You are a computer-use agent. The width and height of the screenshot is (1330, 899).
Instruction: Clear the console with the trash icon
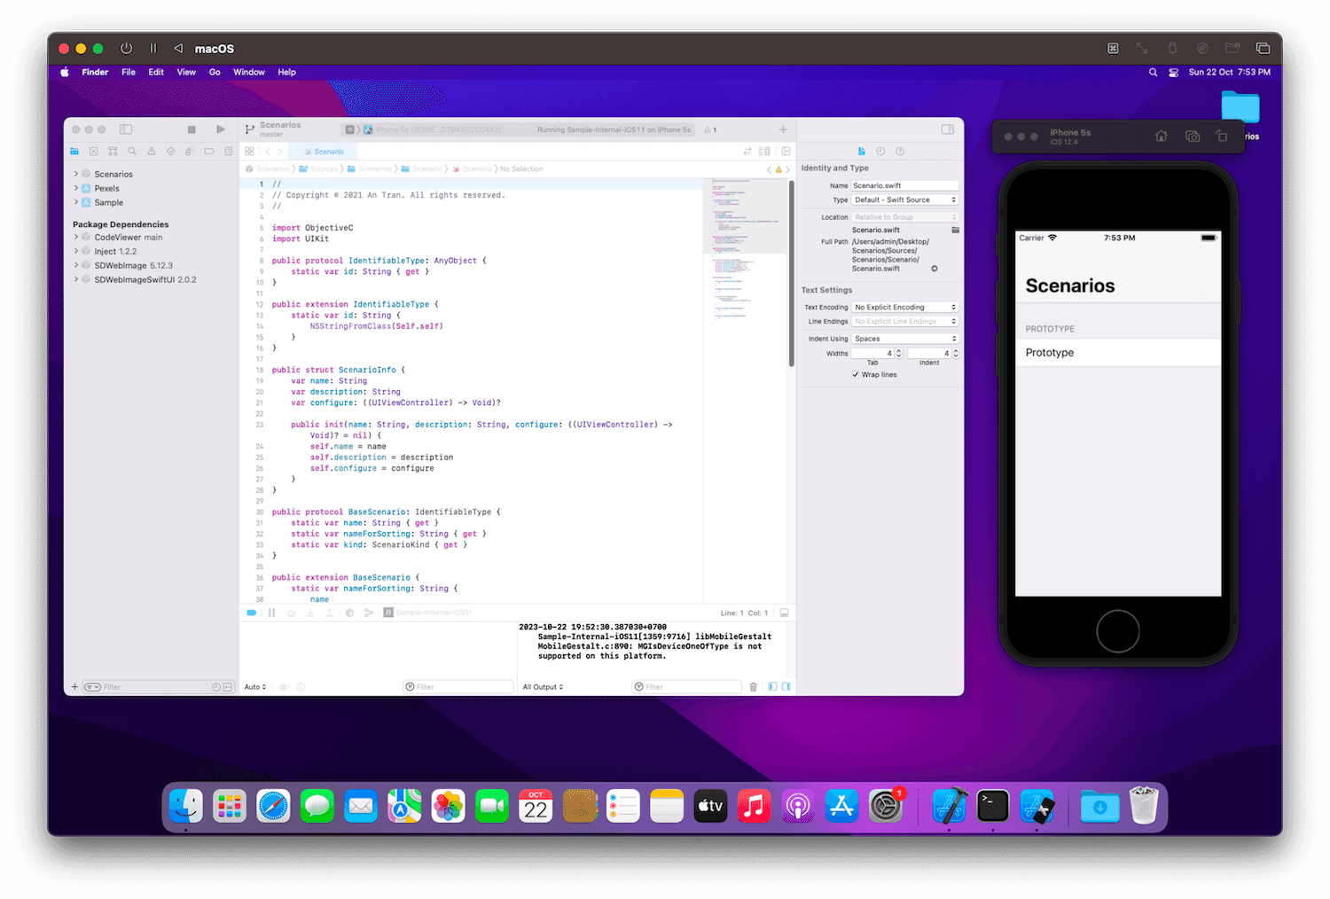754,686
